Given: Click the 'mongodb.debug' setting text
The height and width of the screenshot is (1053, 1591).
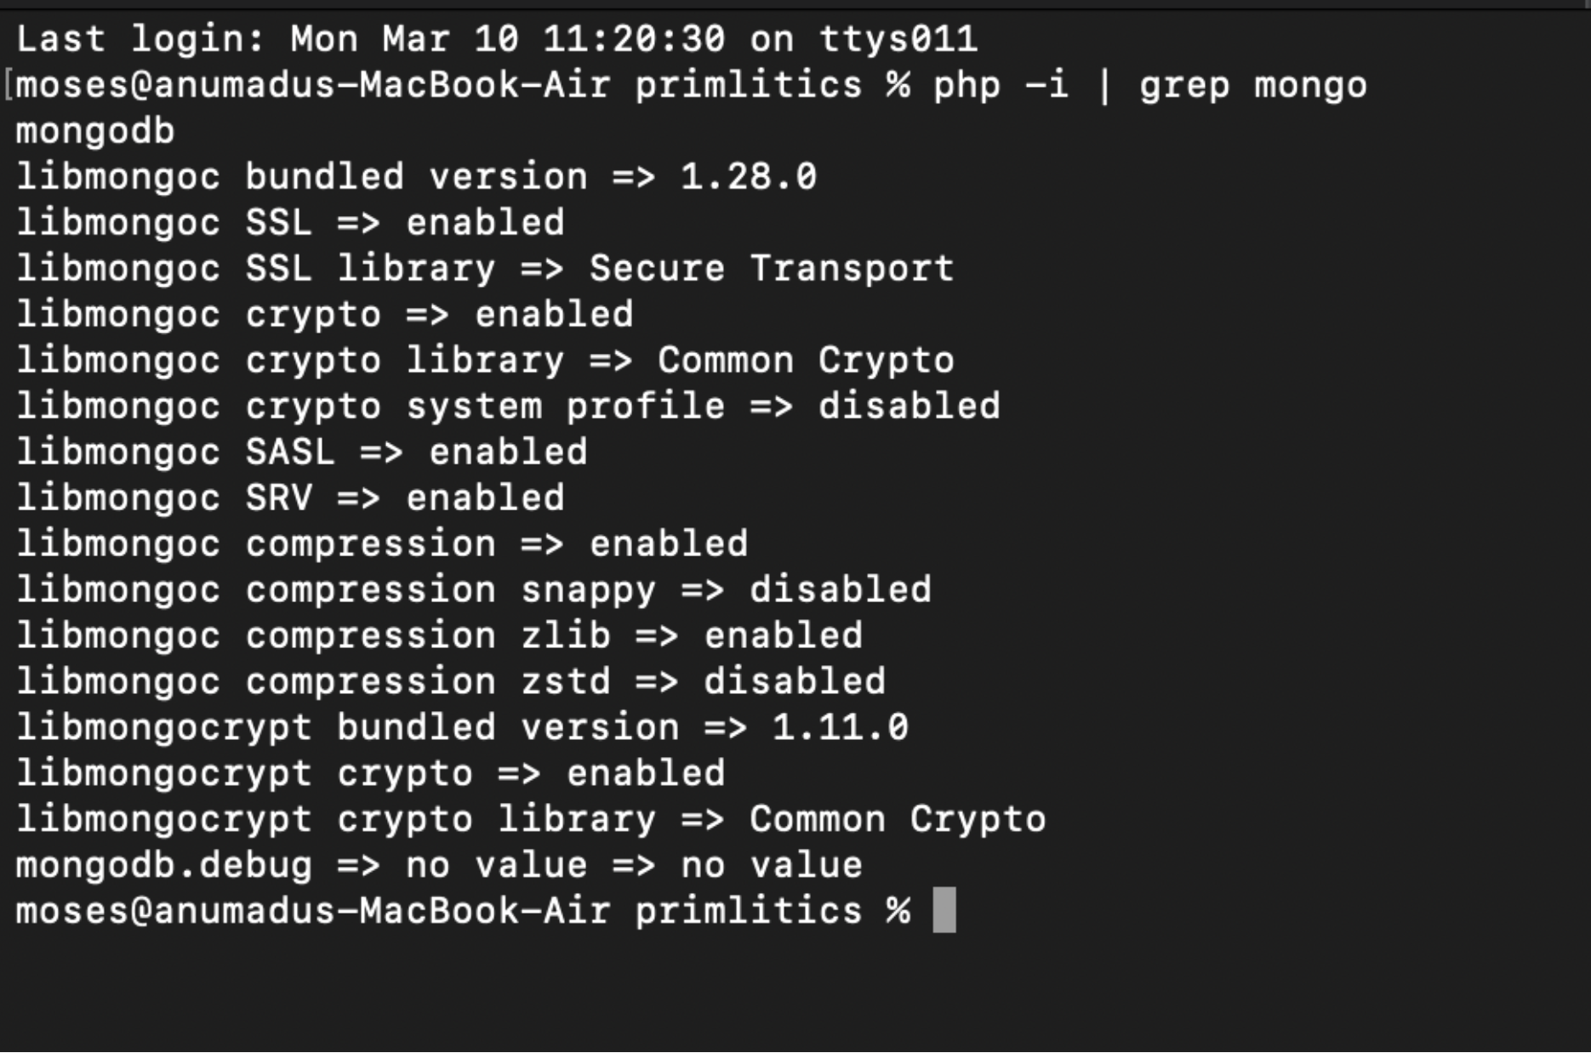Looking at the screenshot, I should coord(164,866).
